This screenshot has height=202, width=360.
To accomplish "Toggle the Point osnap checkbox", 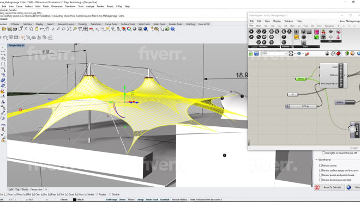I will [15, 194].
